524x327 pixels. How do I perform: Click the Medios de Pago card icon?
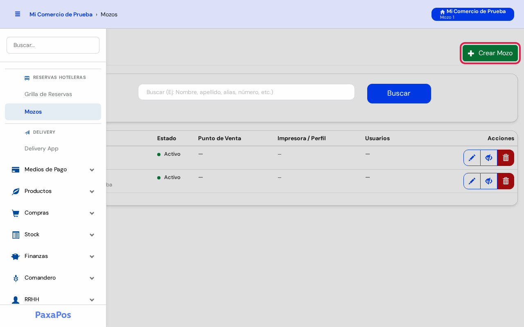16,170
